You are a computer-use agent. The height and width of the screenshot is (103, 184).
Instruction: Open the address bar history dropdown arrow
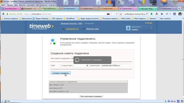pyautogui.click(x=114, y=14)
